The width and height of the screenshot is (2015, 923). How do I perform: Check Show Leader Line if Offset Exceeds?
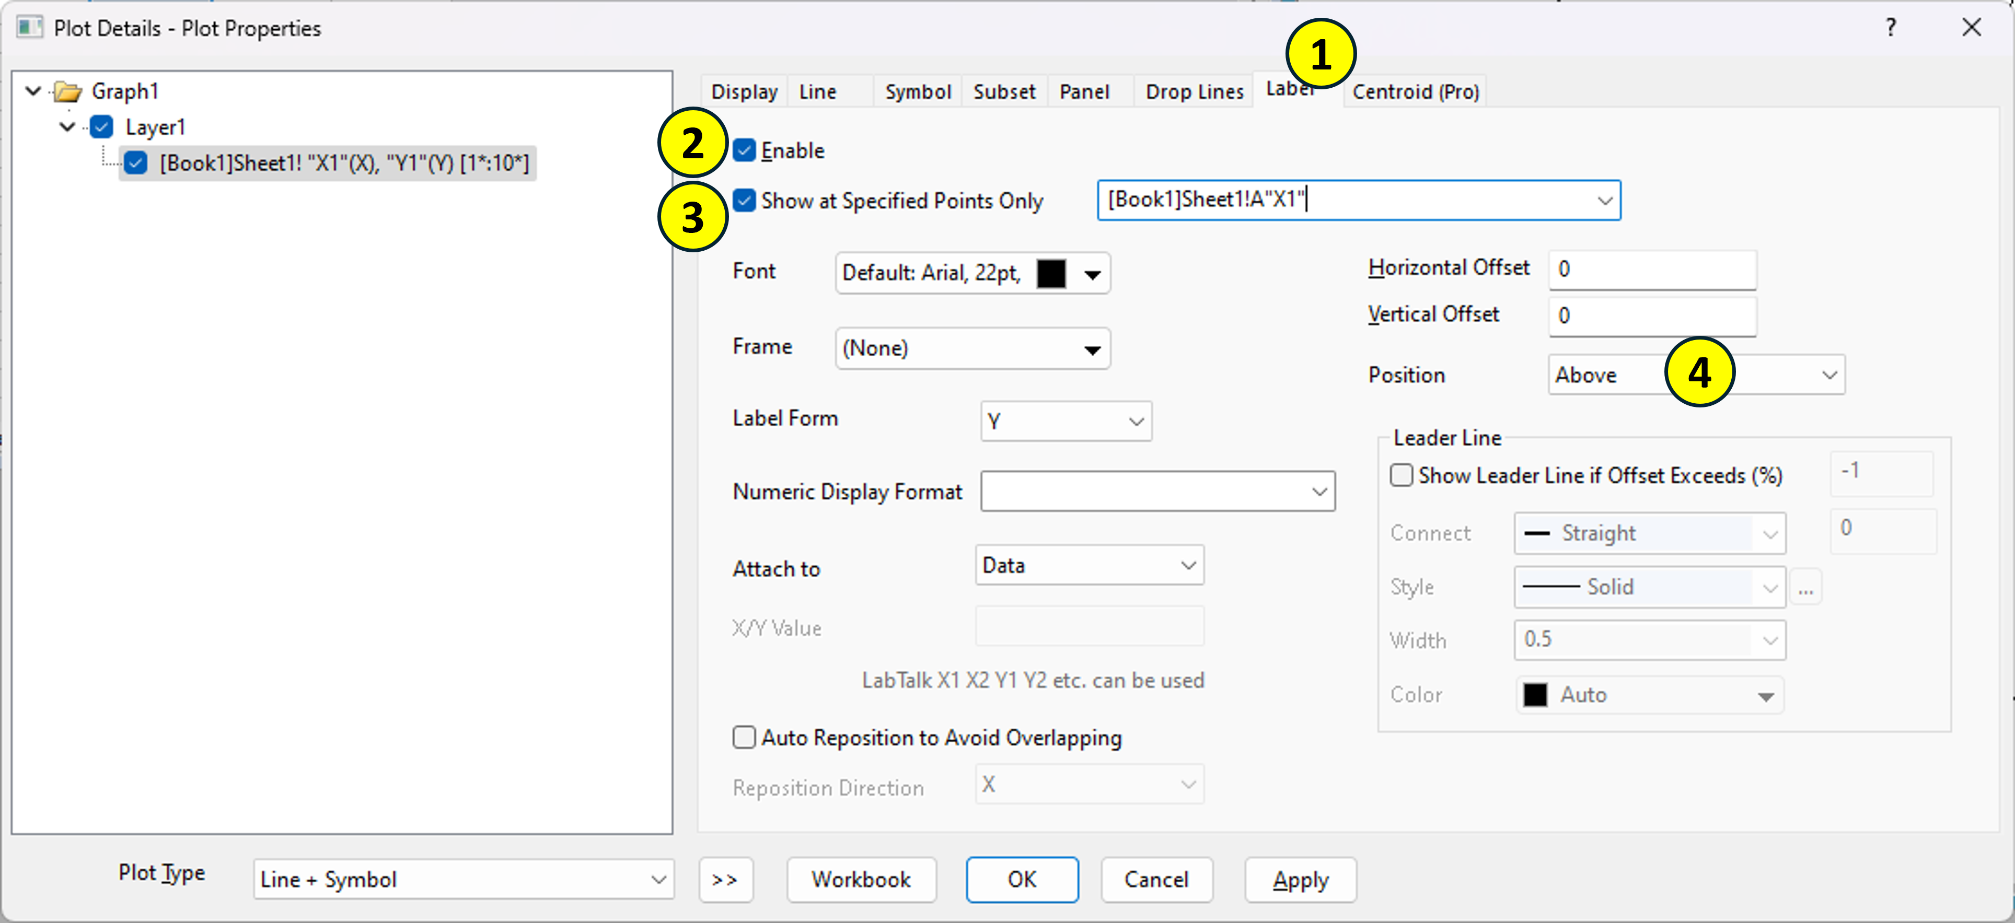point(1401,475)
